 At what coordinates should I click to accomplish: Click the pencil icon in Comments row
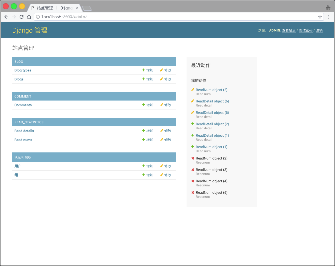point(162,105)
